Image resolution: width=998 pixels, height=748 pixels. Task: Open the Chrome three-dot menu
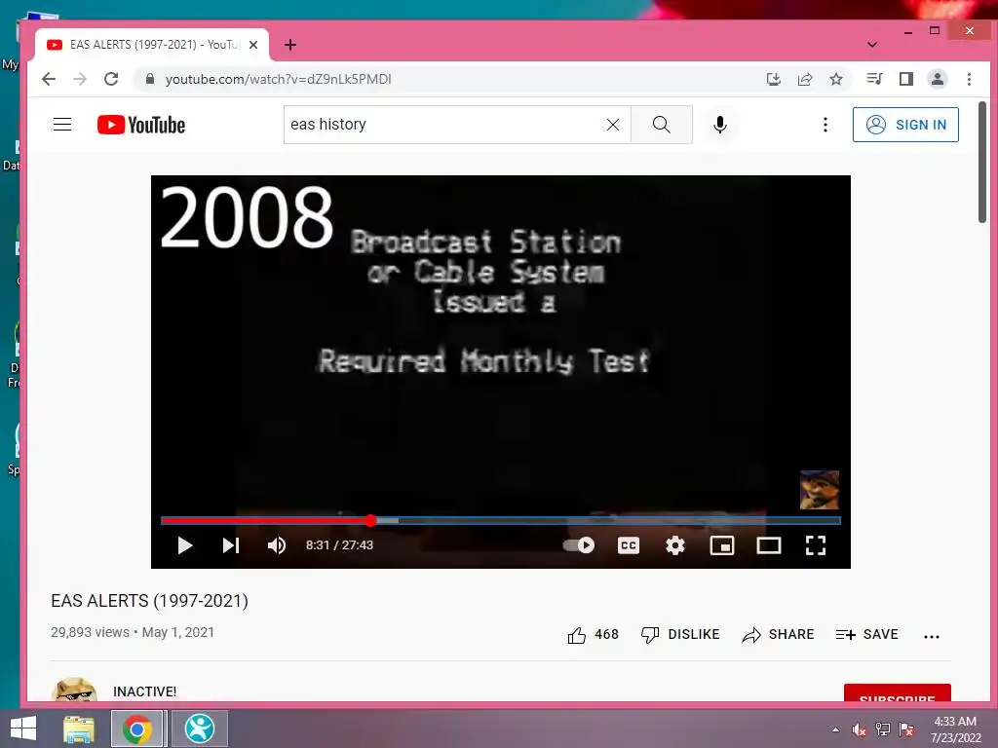click(x=969, y=79)
